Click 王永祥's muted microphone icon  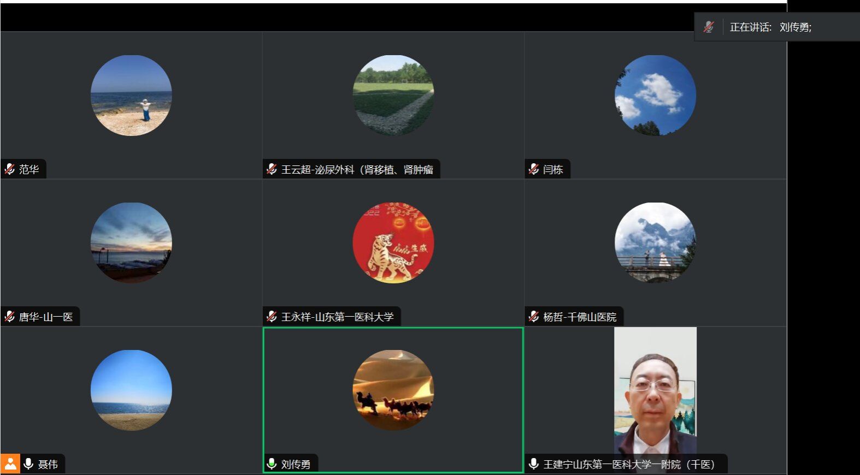(x=272, y=317)
